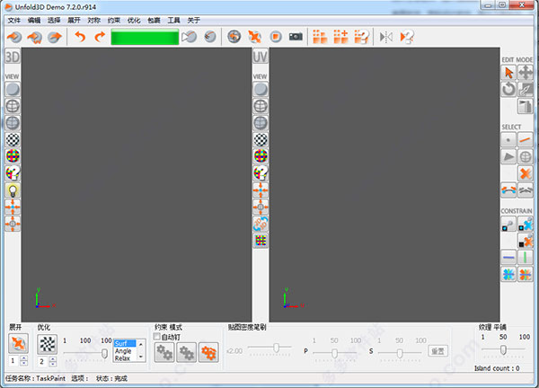Click the load OBJ file toolbar icon
This screenshot has width=539, height=388.
pos(14,37)
